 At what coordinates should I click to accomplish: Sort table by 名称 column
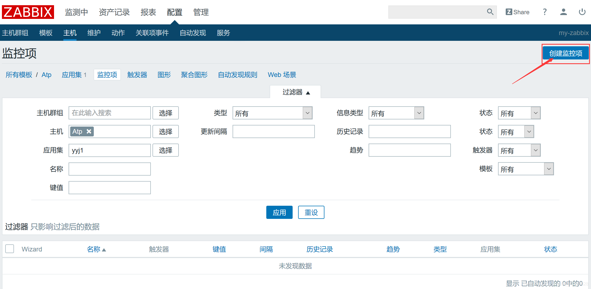96,249
